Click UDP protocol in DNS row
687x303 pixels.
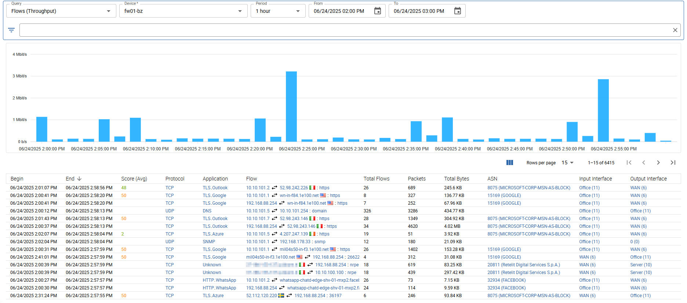[170, 211]
